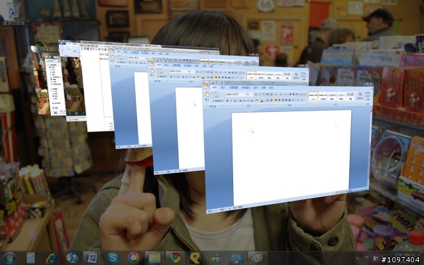Viewport: 424px width, 265px height.
Task: Open Office button in the middle Word window
Action: [x=151, y=62]
